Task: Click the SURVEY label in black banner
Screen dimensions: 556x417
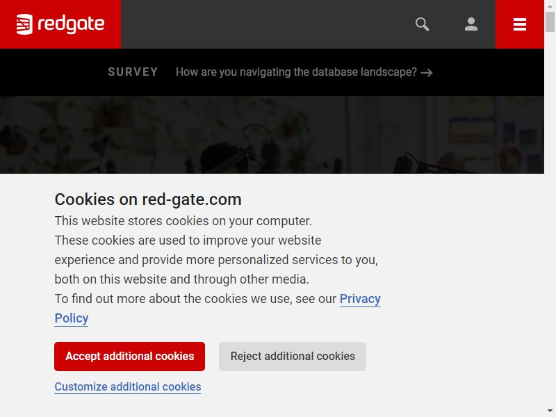Action: (x=133, y=72)
